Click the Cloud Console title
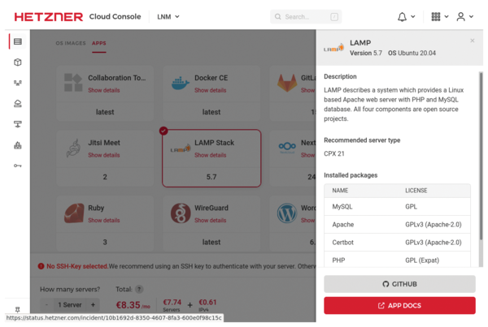Viewport: 488px width, 327px height. pyautogui.click(x=115, y=17)
